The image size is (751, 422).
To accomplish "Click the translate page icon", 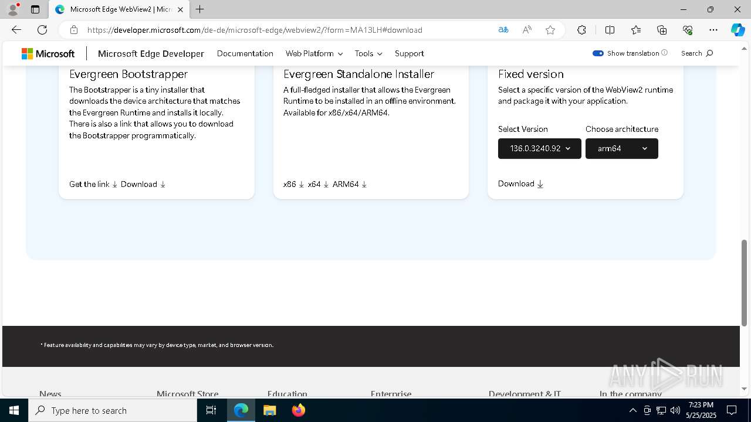I will pos(503,30).
